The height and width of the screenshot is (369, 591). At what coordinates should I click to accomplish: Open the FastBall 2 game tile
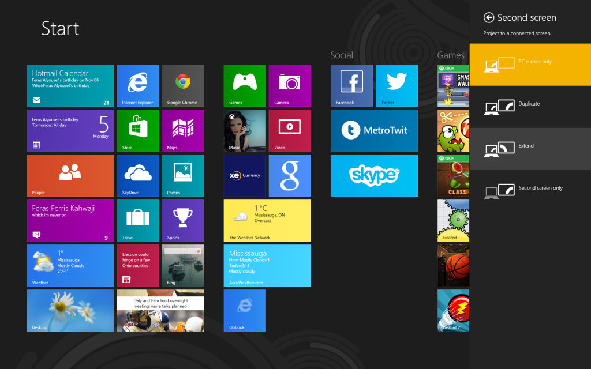454,311
